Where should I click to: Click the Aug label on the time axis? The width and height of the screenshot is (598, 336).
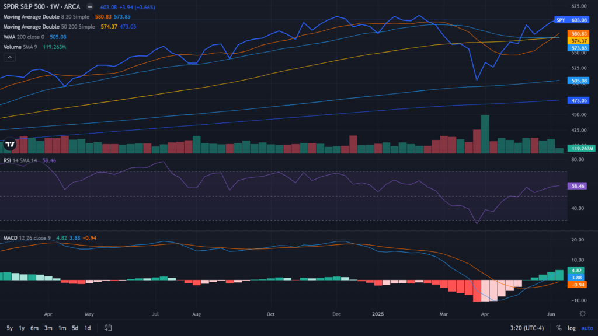tap(196, 314)
